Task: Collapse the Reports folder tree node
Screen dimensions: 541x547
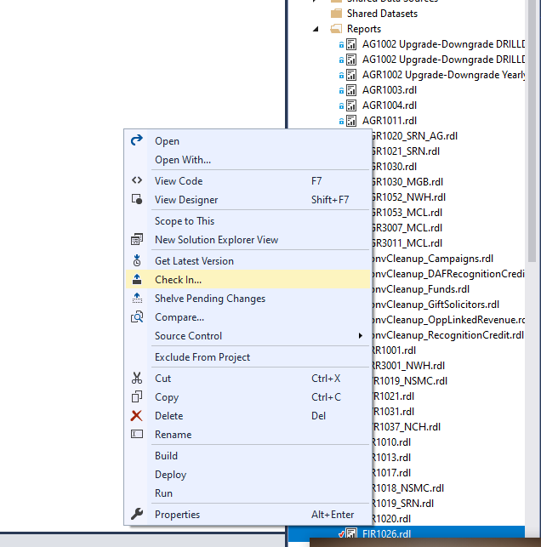Action: [x=316, y=29]
